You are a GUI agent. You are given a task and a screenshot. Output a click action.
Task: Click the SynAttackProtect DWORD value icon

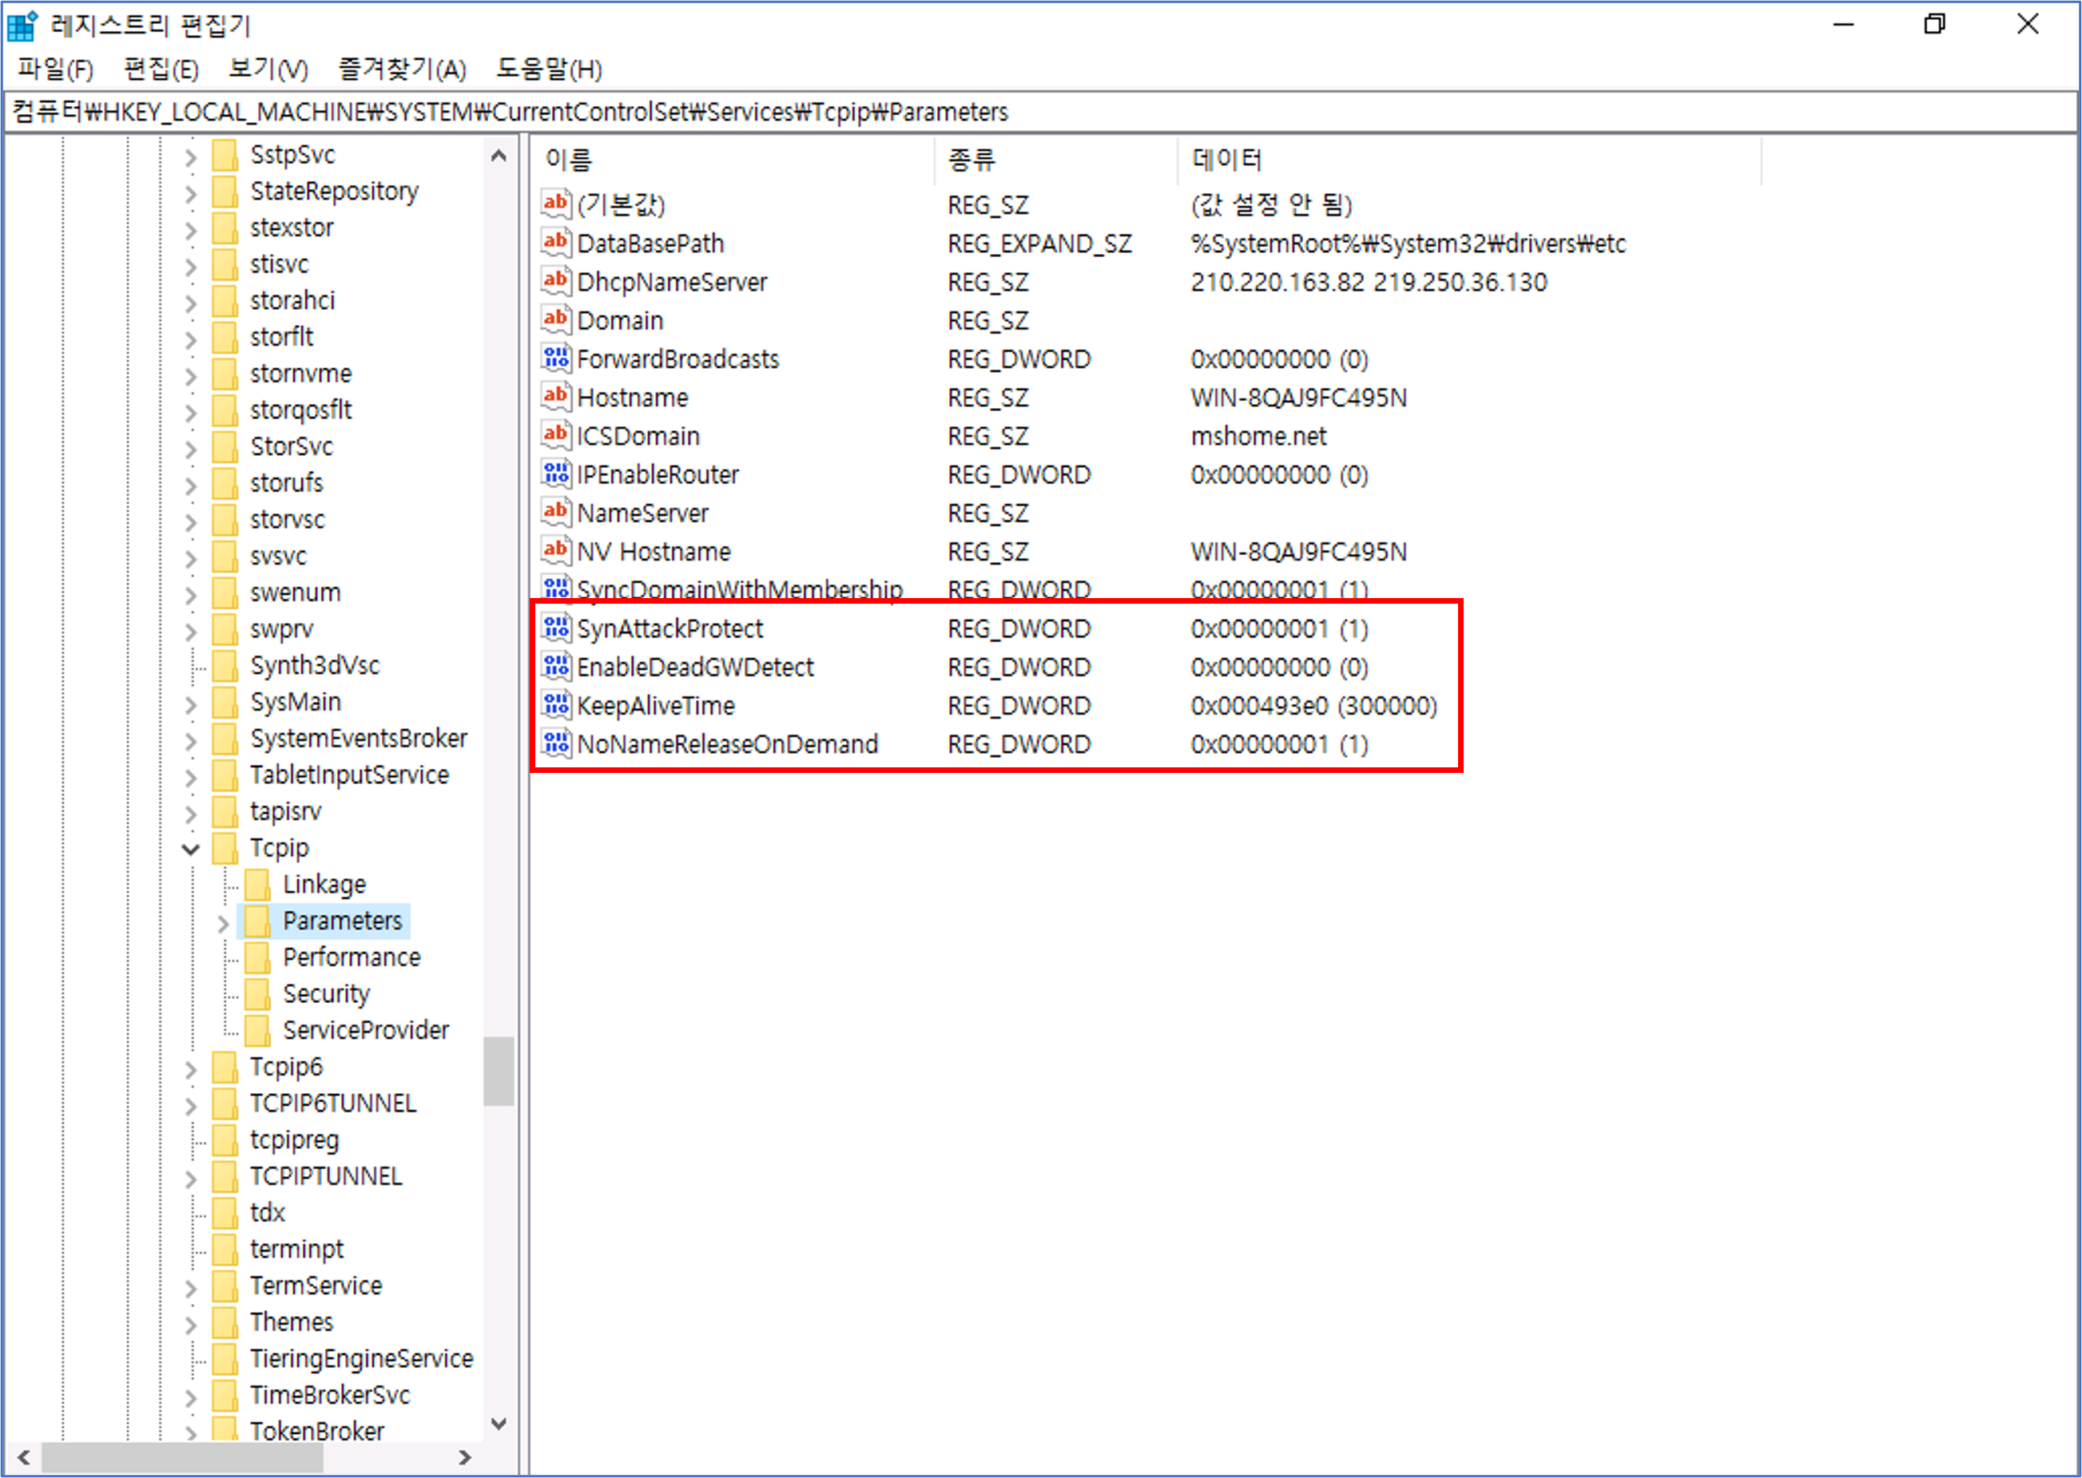[x=555, y=628]
